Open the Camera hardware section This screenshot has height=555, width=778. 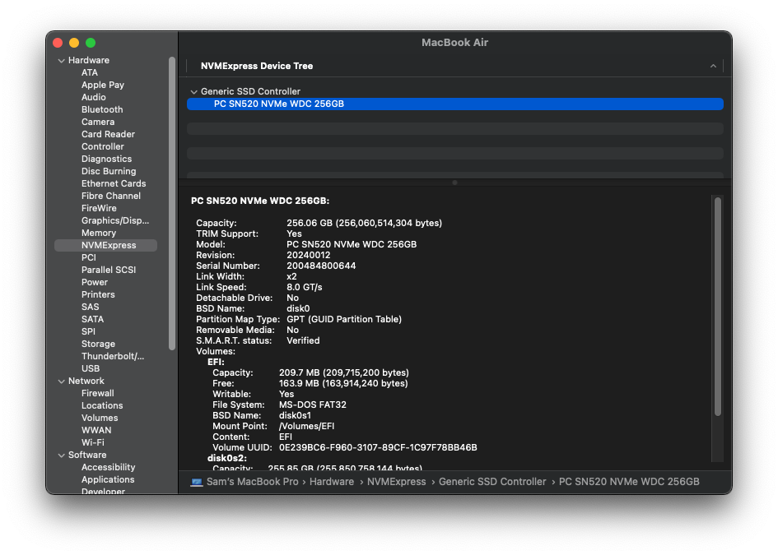(98, 122)
